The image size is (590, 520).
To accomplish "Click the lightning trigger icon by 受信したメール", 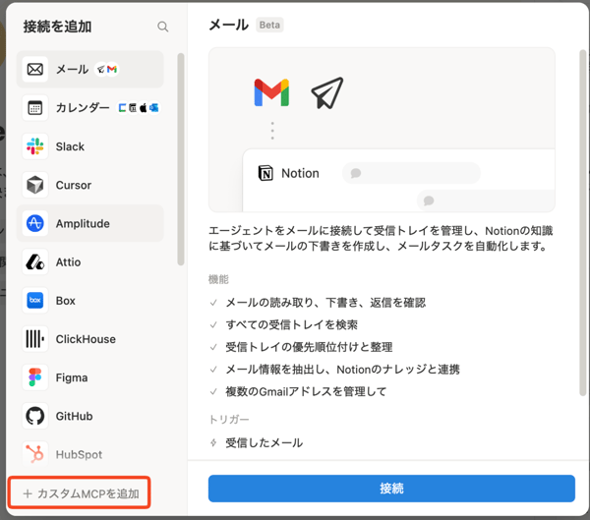I will pos(213,443).
